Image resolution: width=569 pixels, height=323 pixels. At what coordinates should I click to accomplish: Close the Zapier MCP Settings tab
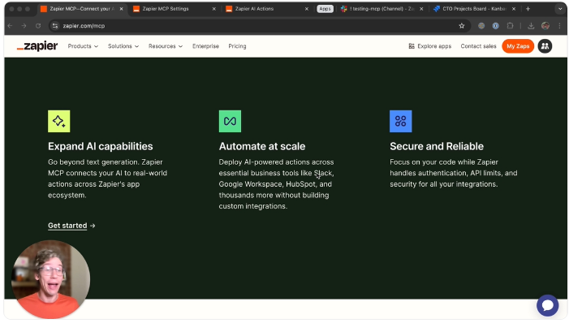(x=213, y=9)
